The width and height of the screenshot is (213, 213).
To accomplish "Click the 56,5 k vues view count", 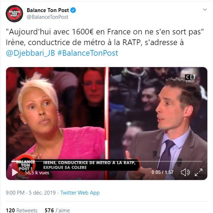I will click(37, 173).
